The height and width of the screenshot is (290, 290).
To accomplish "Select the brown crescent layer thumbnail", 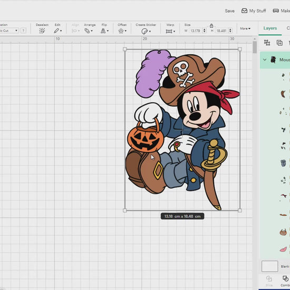I will (x=283, y=94).
